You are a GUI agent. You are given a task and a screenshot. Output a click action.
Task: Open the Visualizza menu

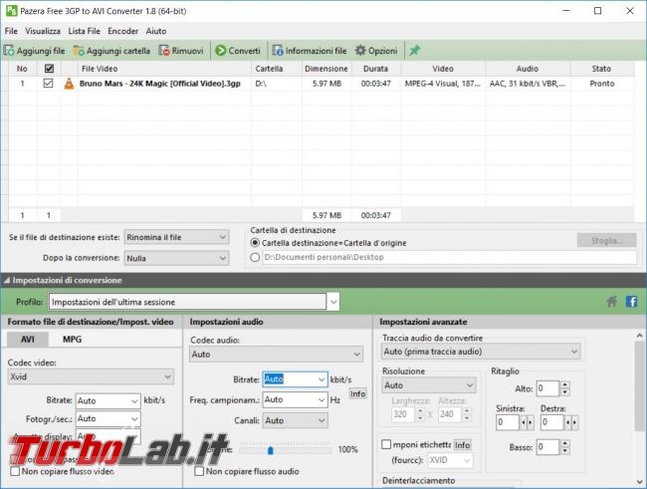(43, 31)
